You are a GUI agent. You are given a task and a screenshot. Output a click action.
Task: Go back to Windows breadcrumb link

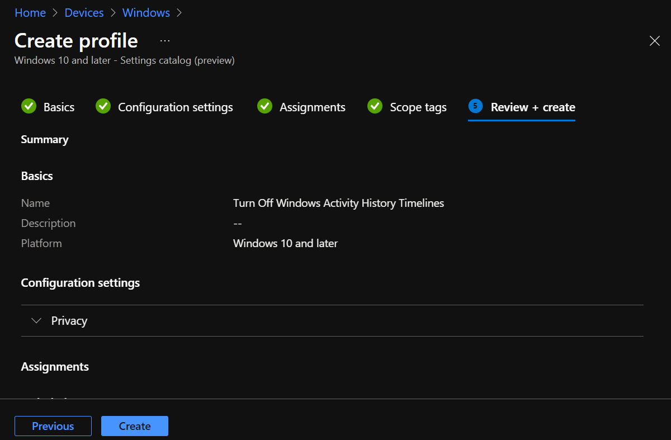pos(146,13)
